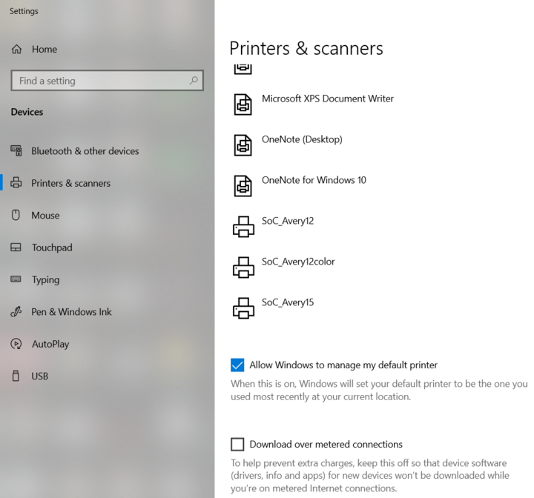Click the Mouse icon in sidebar

[x=16, y=215]
